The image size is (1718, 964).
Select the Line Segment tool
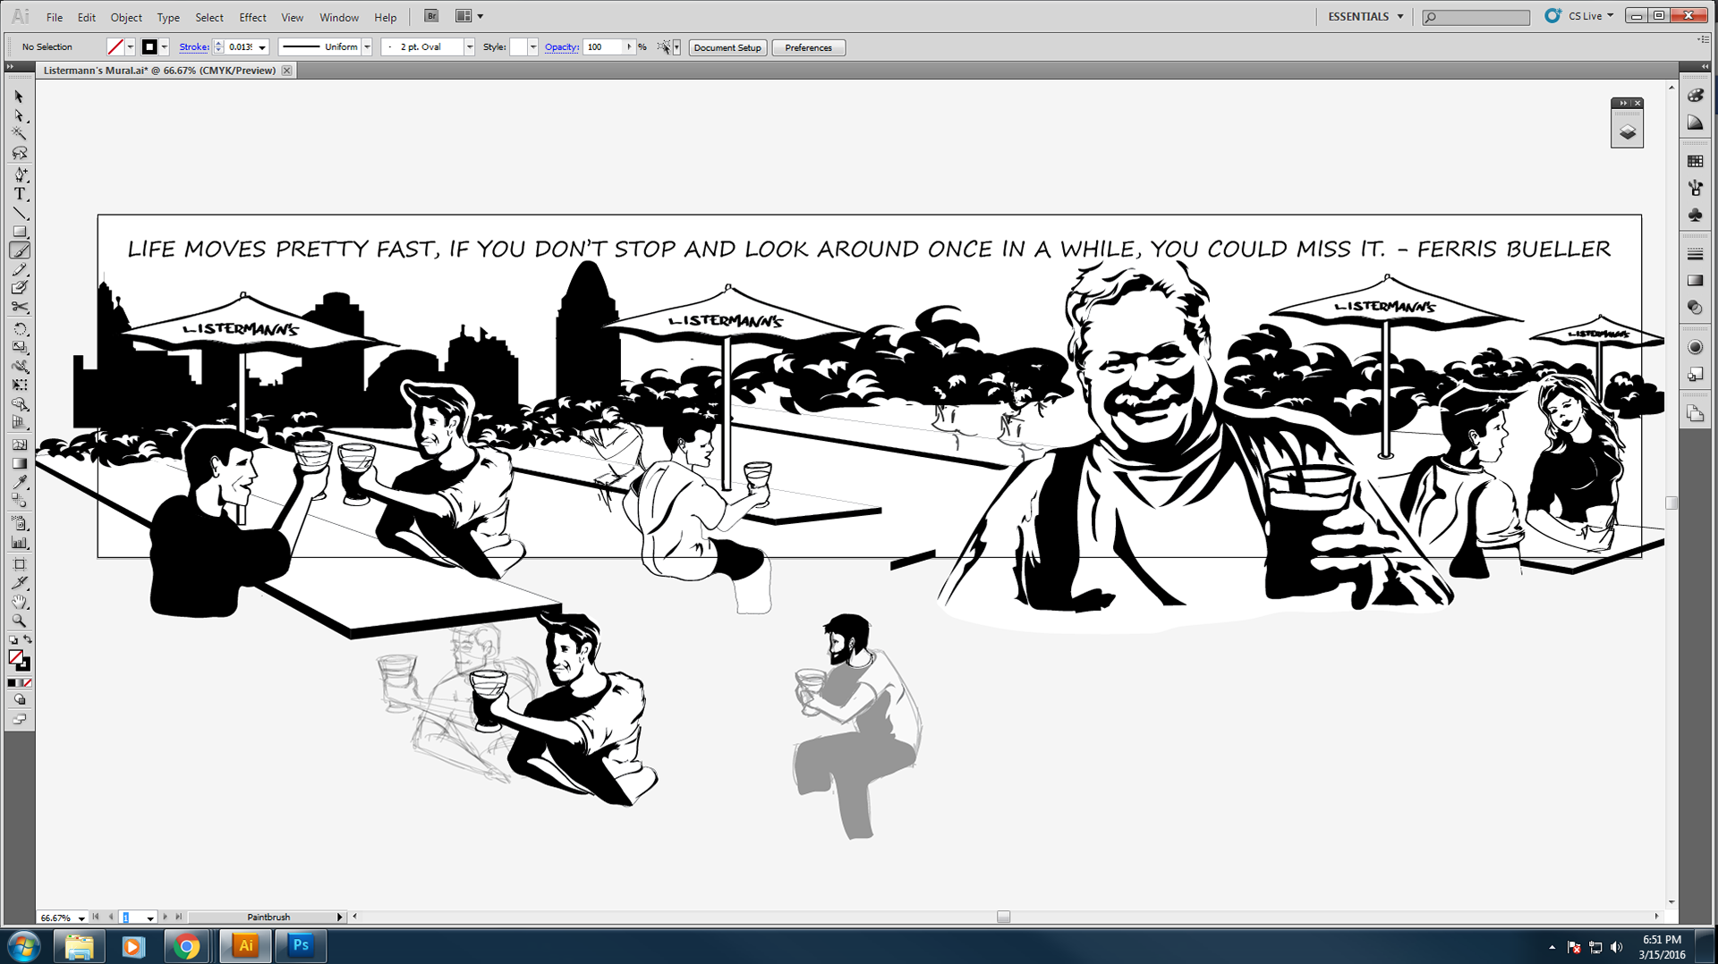pos(19,213)
